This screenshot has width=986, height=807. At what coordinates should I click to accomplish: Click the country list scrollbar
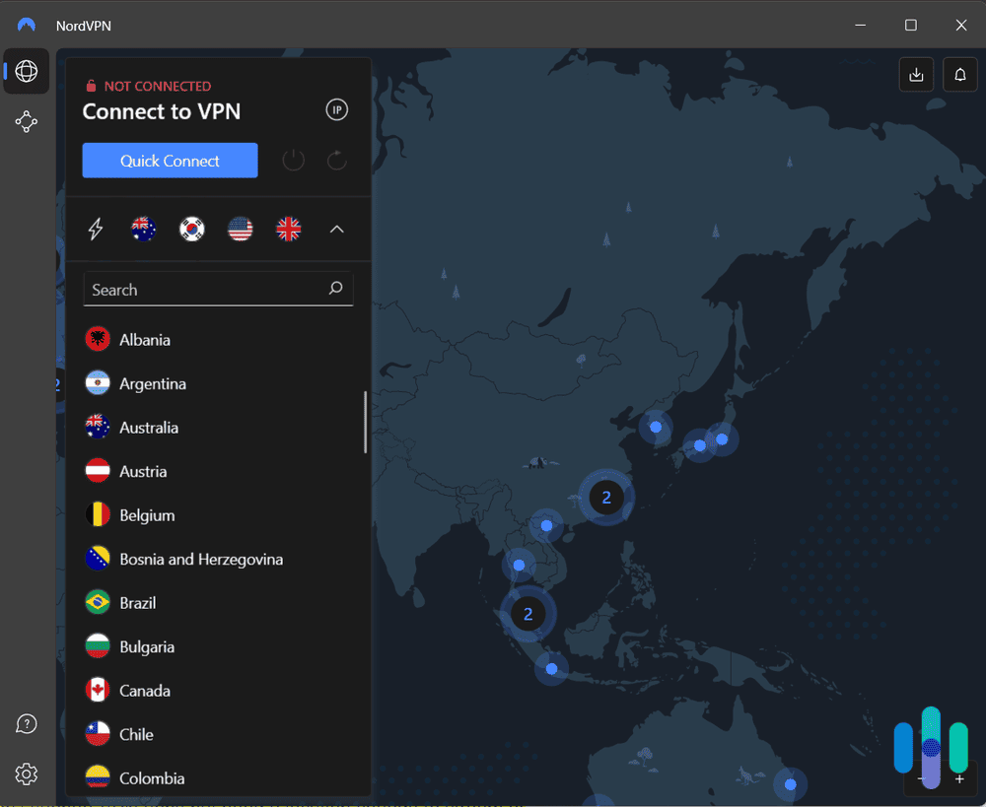365,422
